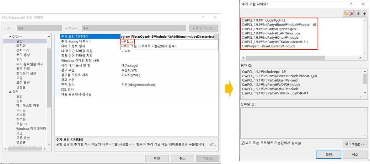Viewport: 370px width, 164px height.
Task: Open the 플랫폼(P) combo box
Action: tap(134, 28)
